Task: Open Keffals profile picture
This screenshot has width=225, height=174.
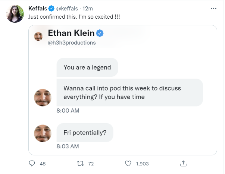Action: pos(15,14)
